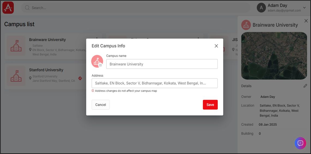Open Brainware University card title
This screenshot has width=311, height=154.
47,40
